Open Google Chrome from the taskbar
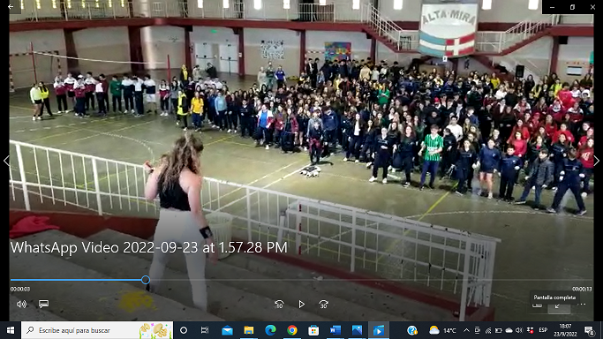Screen dimensions: 603x339 [x=292, y=330]
